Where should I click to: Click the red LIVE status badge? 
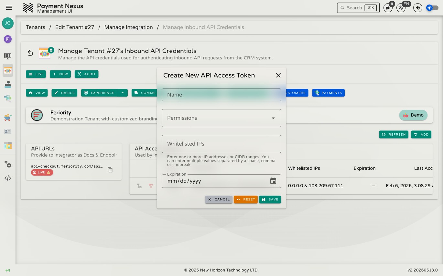click(42, 172)
